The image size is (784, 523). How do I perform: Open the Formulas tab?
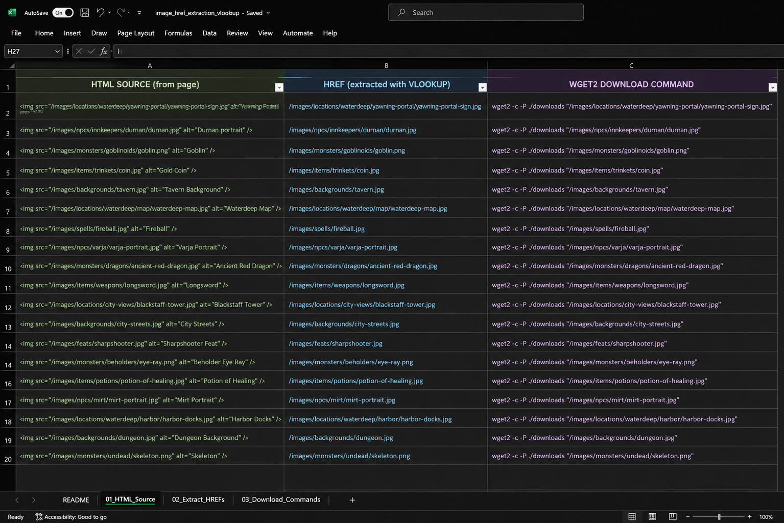(x=178, y=33)
